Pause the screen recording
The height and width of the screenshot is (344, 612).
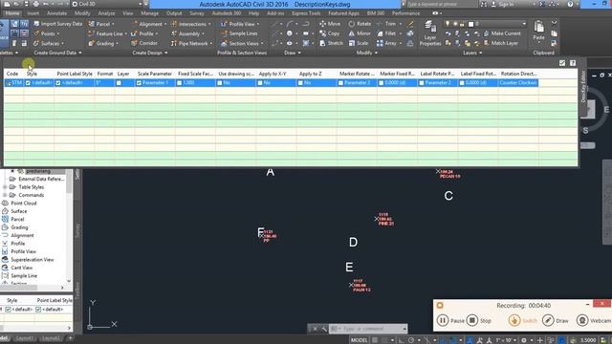pyautogui.click(x=442, y=320)
